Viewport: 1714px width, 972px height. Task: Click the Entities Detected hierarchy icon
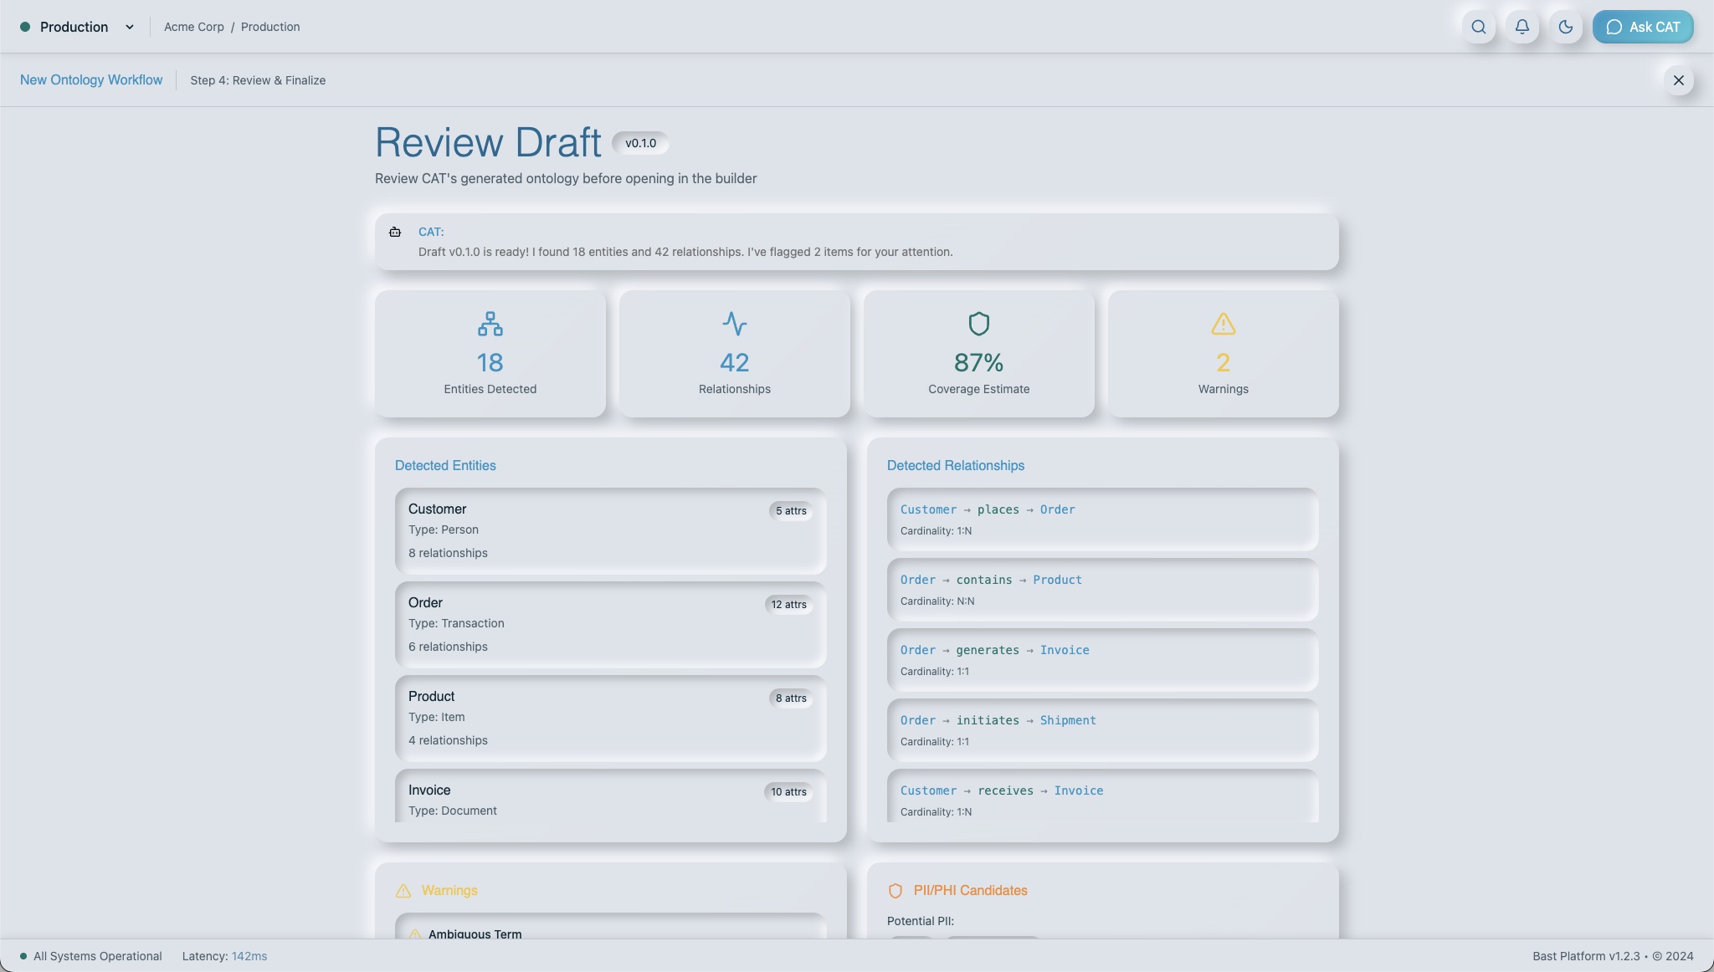490,324
